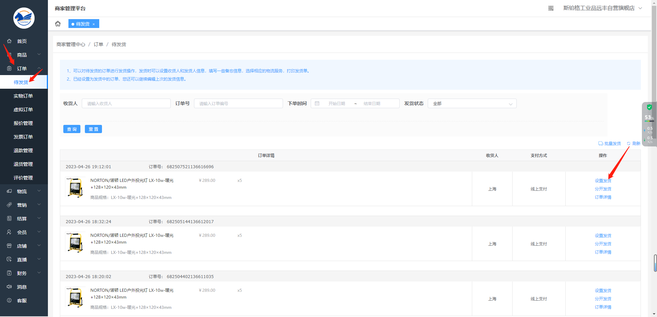This screenshot has height=317, width=657.
Task: Click product thumbnail of order 682507521136616696
Action: pos(75,187)
